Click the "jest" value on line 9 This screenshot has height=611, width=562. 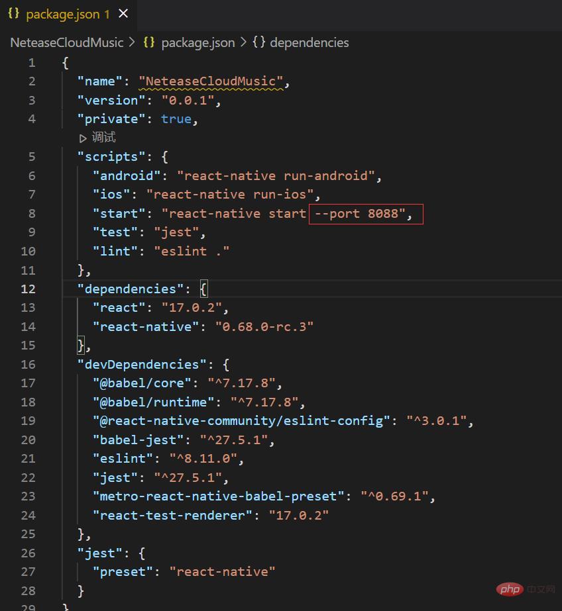tap(177, 232)
